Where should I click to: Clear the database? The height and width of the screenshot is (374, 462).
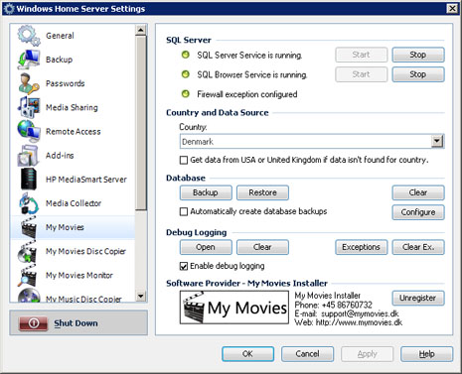[x=418, y=192]
